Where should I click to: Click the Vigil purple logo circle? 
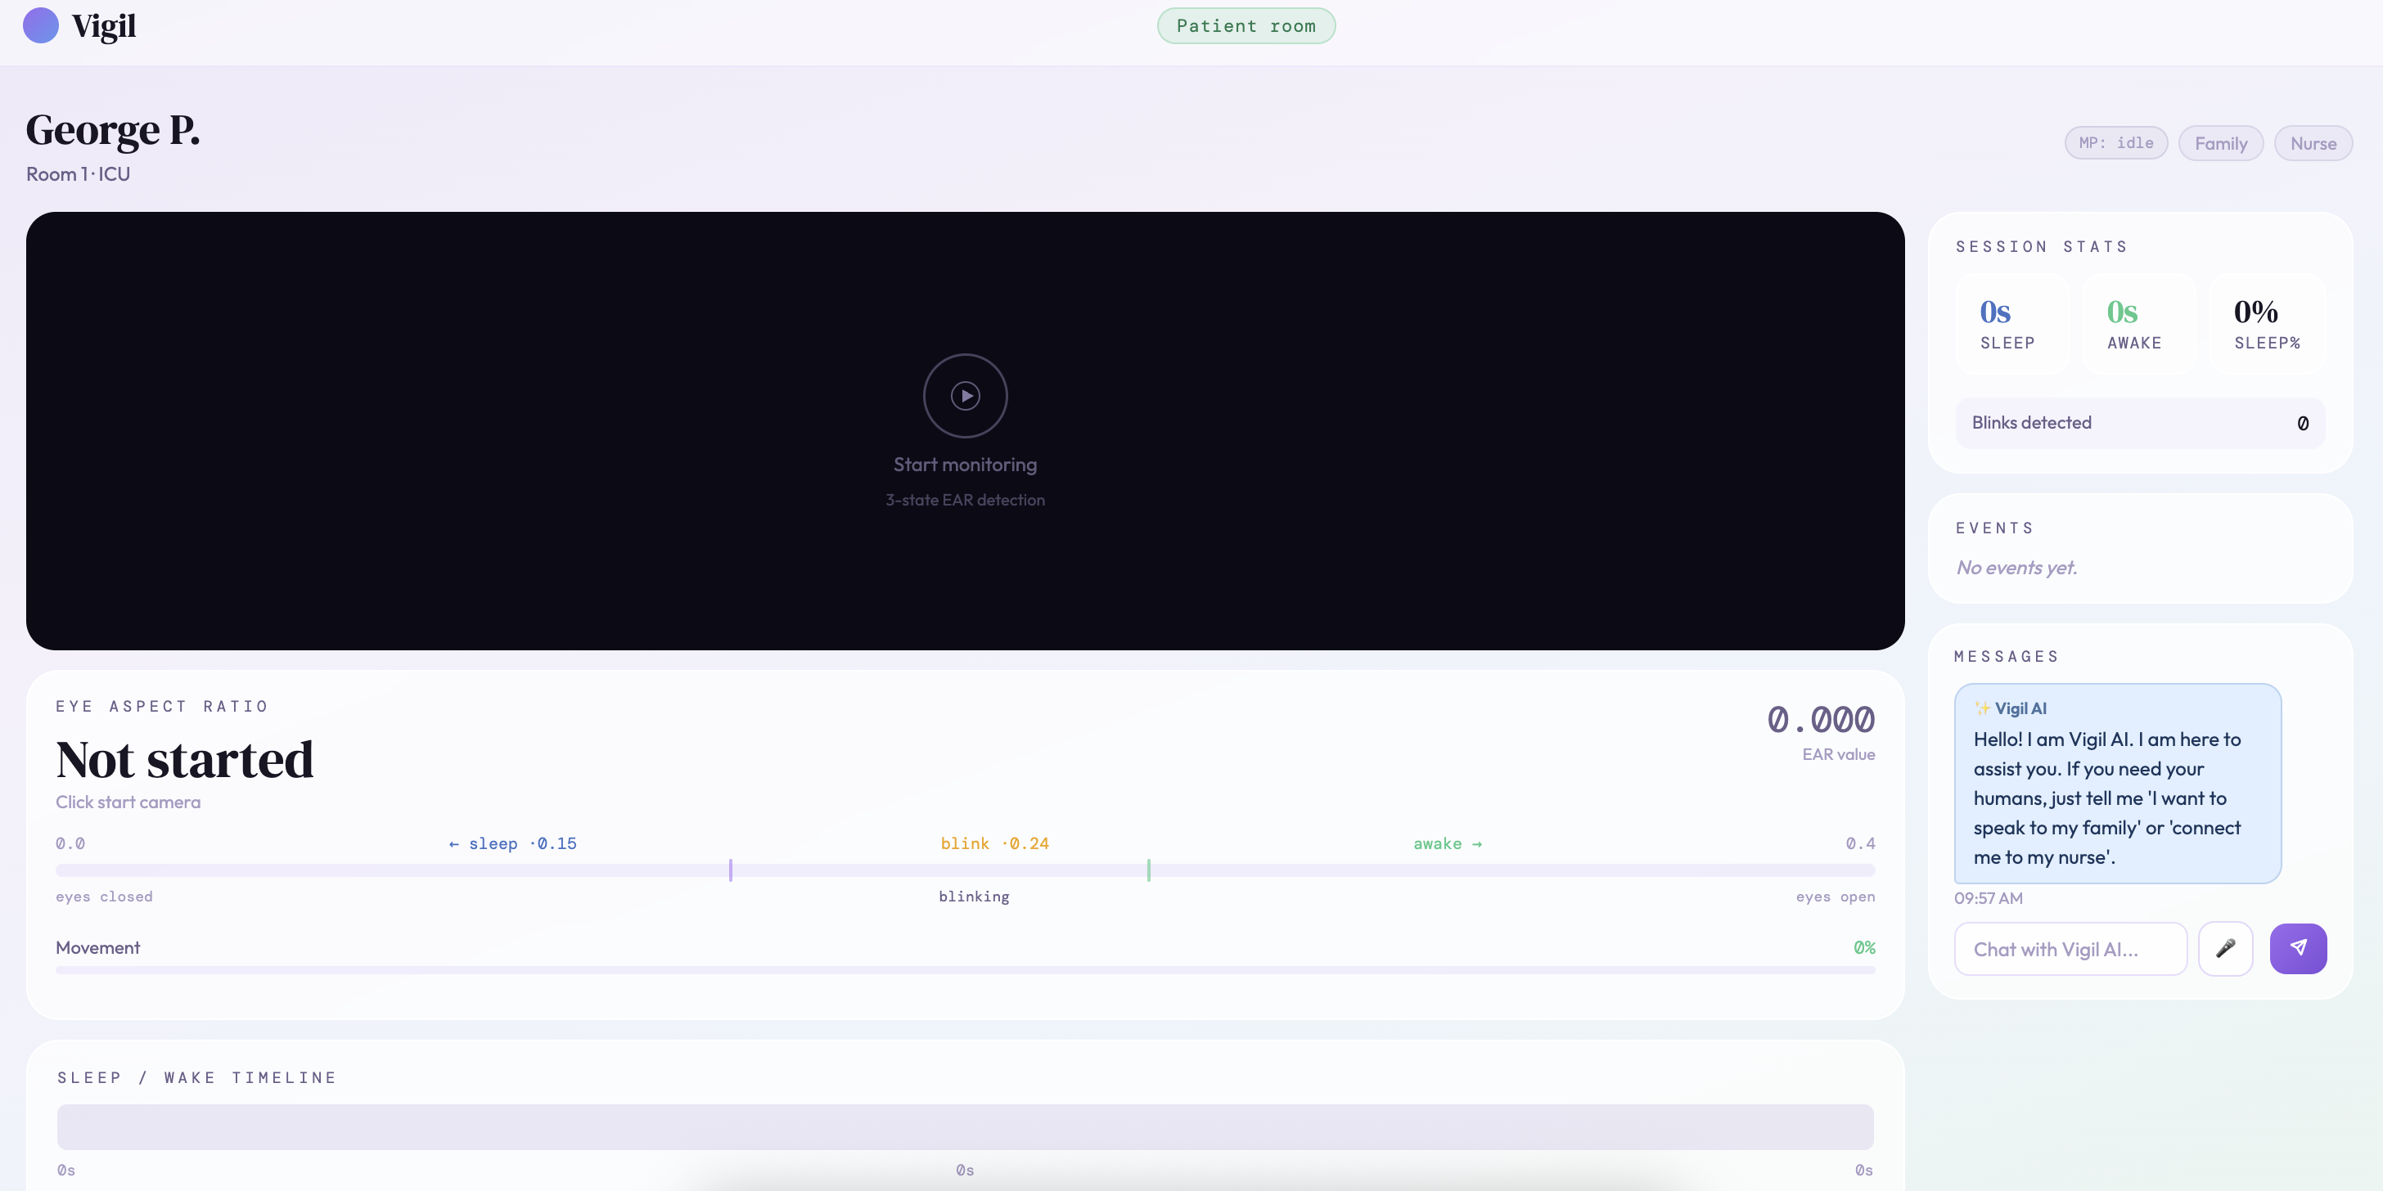41,26
